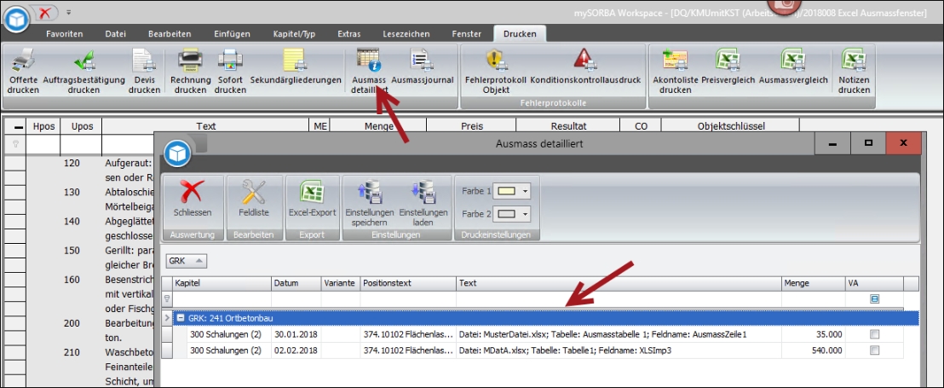Open the Farbe 1 color dropdown

[x=525, y=191]
